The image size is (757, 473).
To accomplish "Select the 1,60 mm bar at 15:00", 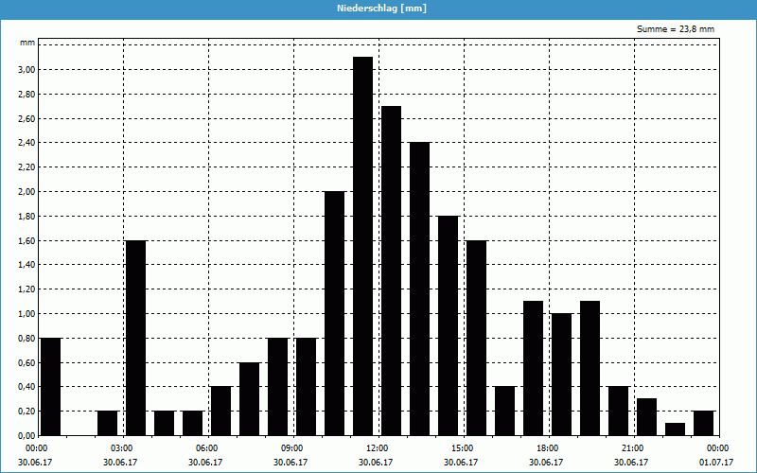I will [476, 338].
